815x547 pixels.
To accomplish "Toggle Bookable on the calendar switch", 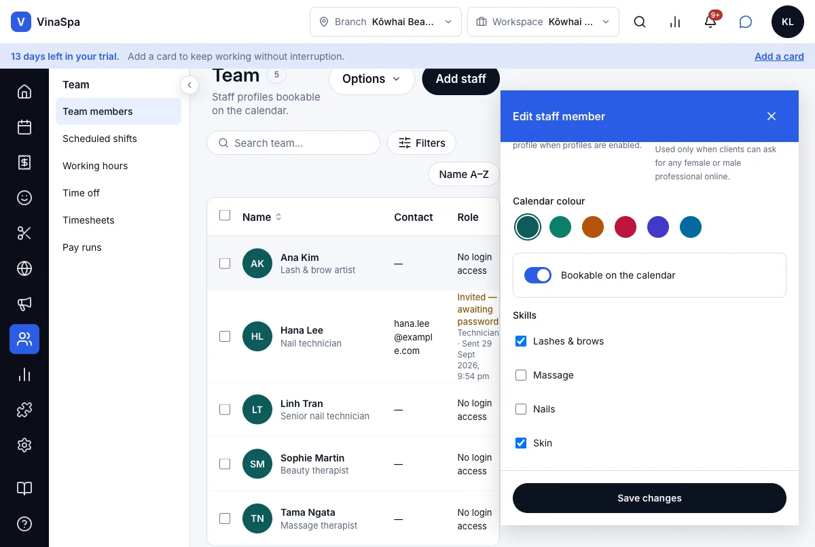I will 538,275.
